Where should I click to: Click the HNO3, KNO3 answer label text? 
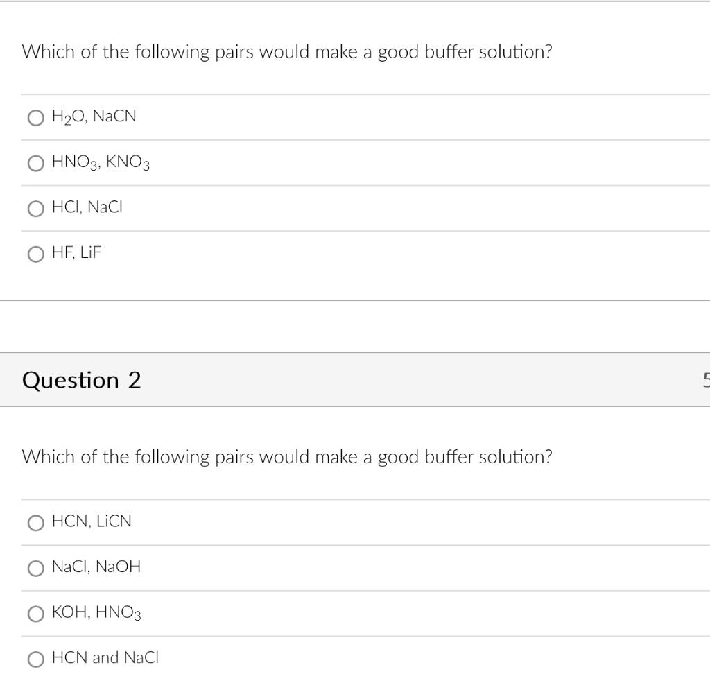99,162
